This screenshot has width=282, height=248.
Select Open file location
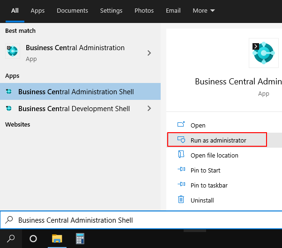[x=214, y=155]
